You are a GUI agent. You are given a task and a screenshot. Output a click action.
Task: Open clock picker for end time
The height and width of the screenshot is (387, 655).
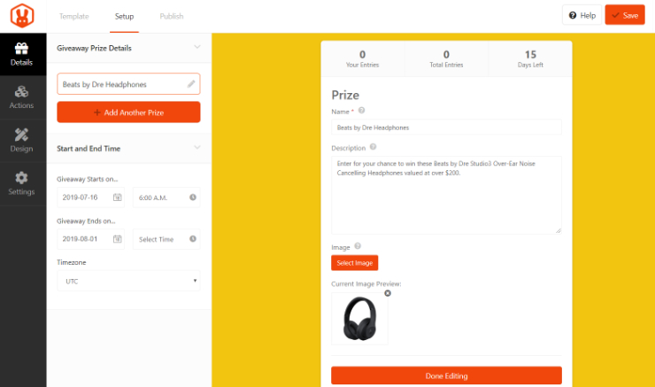pos(193,238)
